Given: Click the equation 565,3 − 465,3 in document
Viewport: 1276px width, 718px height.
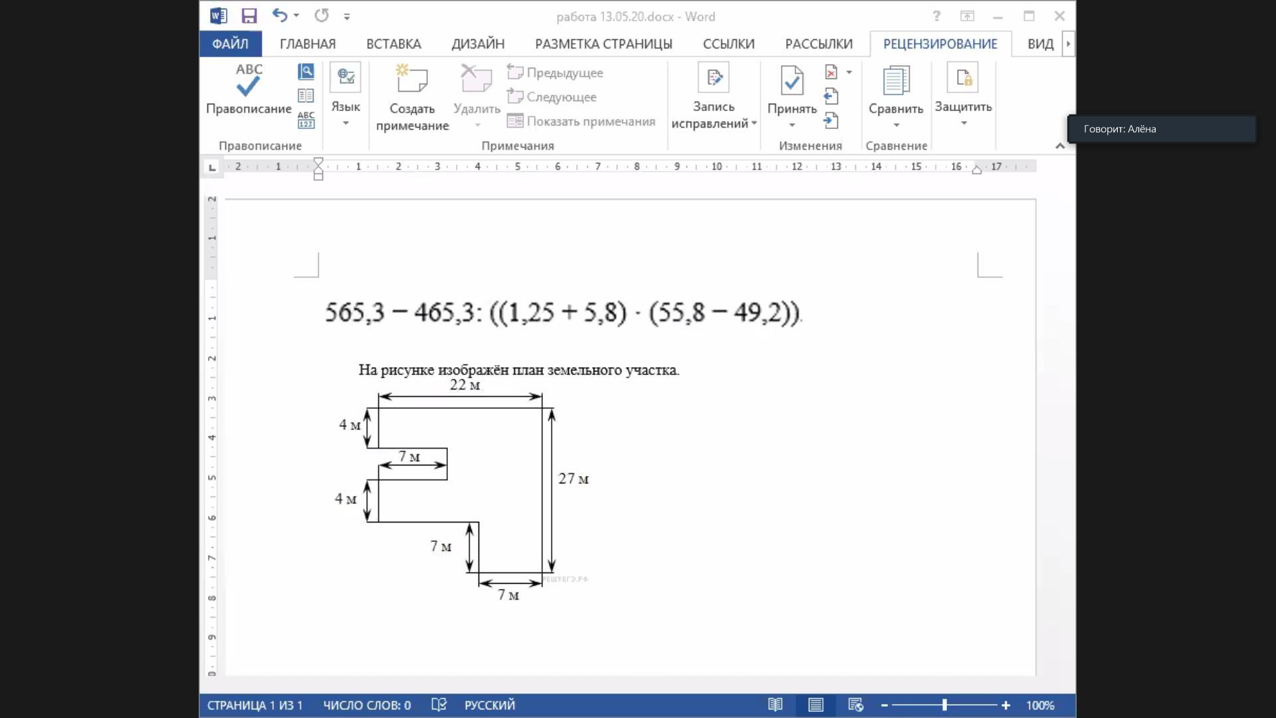Looking at the screenshot, I should [x=563, y=312].
